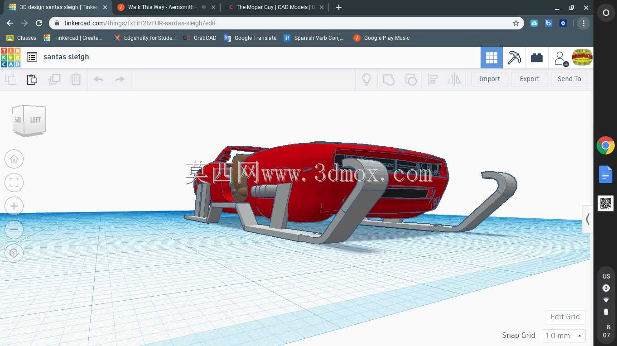Open the Edgenuity for Students bookmark

tap(145, 38)
